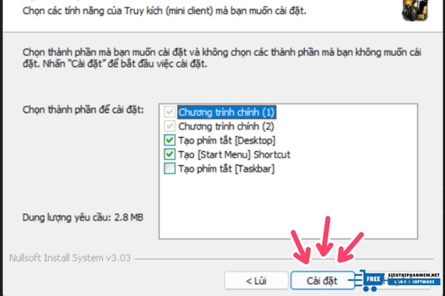Start installation with the Cài đặt button
The image size is (445, 296).
323,280
